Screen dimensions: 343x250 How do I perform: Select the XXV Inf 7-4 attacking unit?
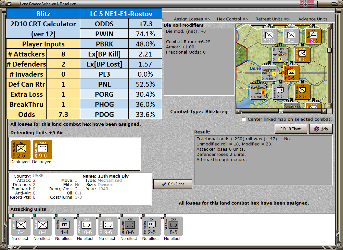coord(21,226)
